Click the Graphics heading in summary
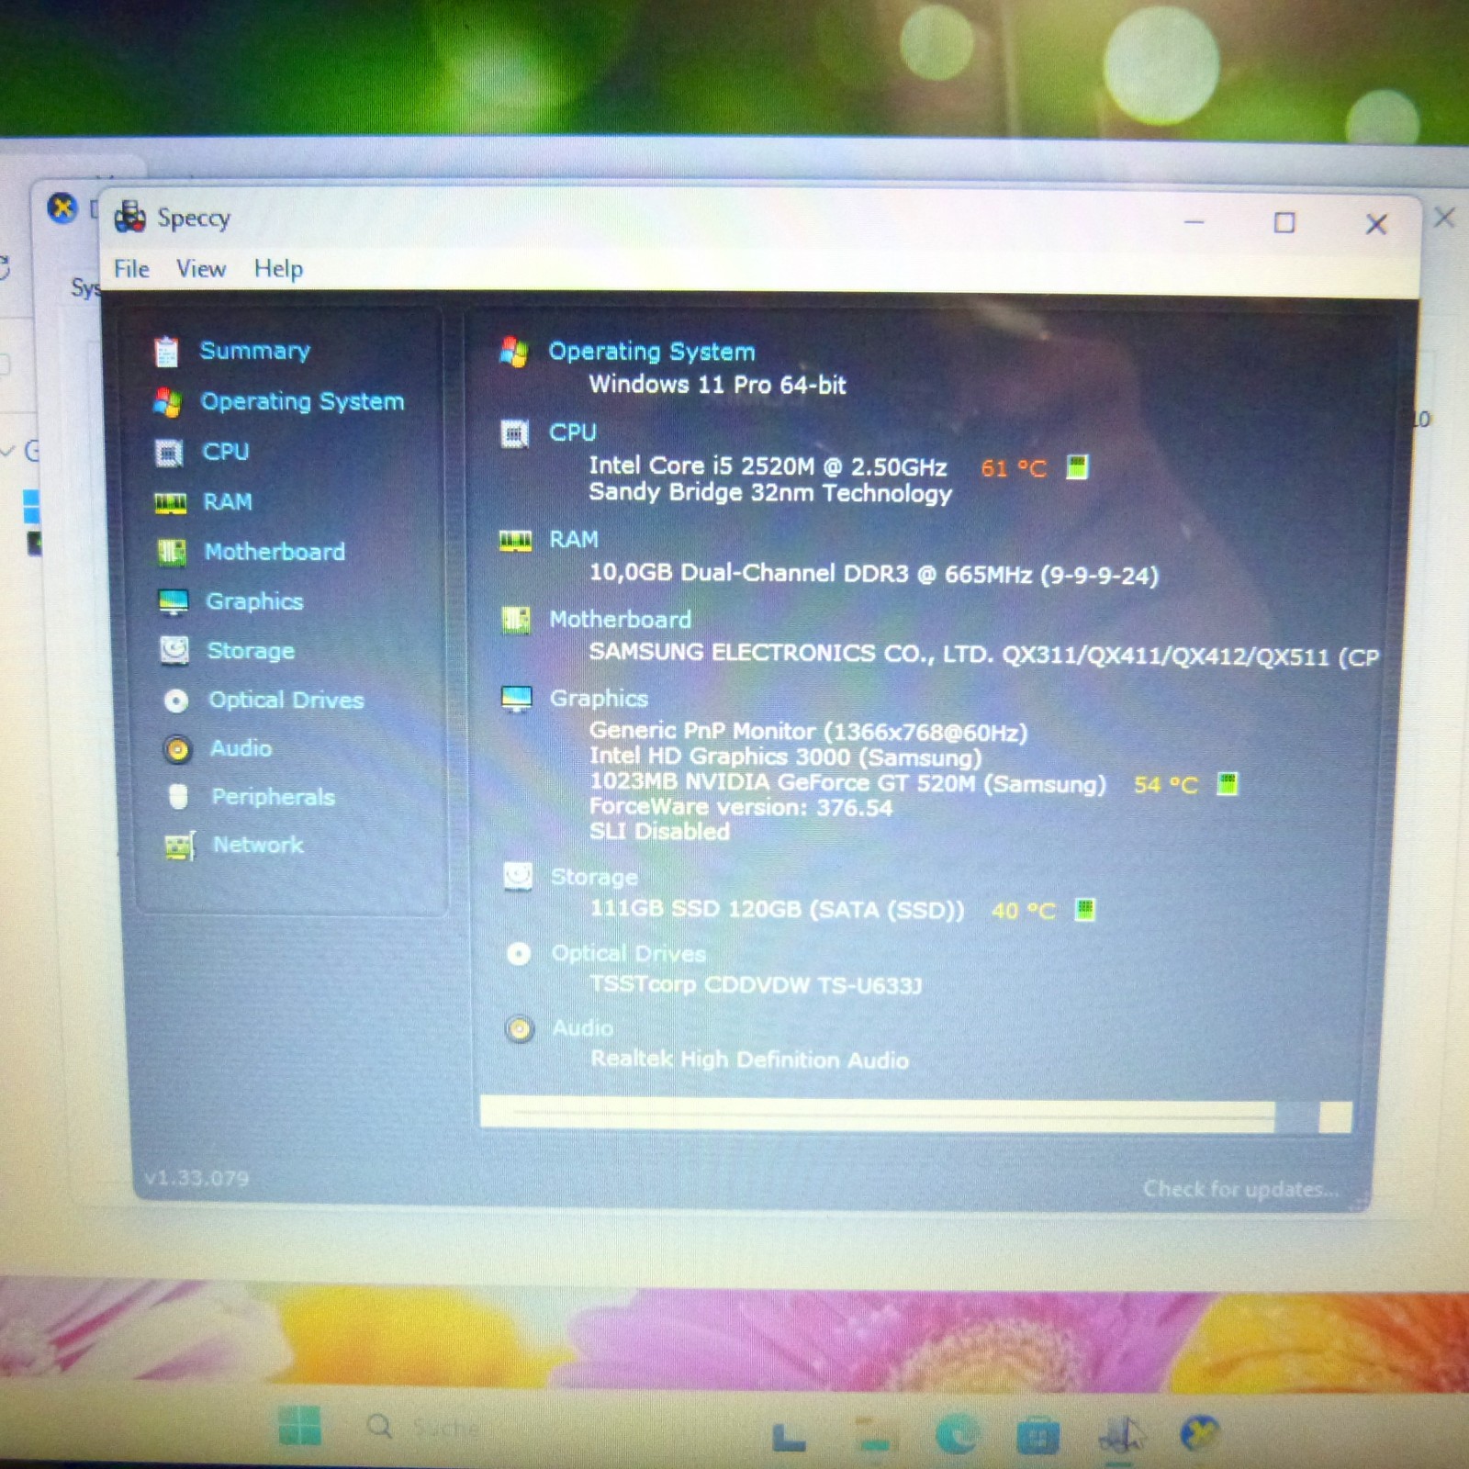The image size is (1469, 1469). pos(599,698)
